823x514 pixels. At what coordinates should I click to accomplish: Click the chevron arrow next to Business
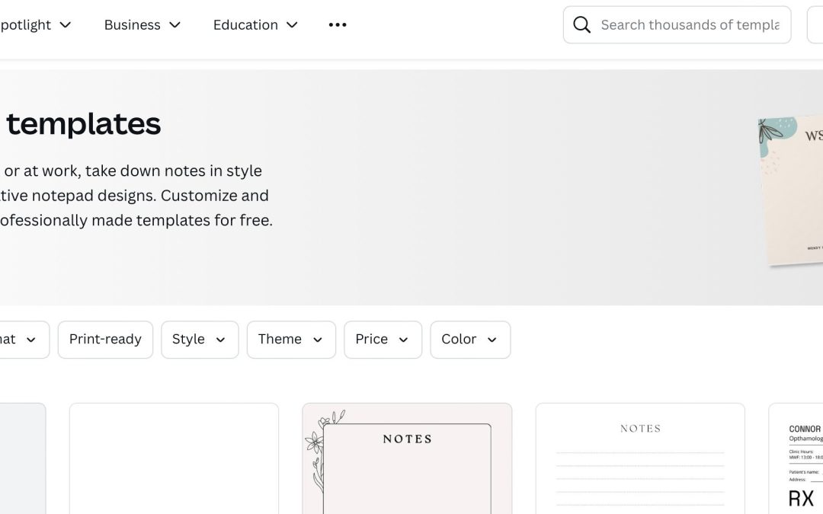[175, 25]
